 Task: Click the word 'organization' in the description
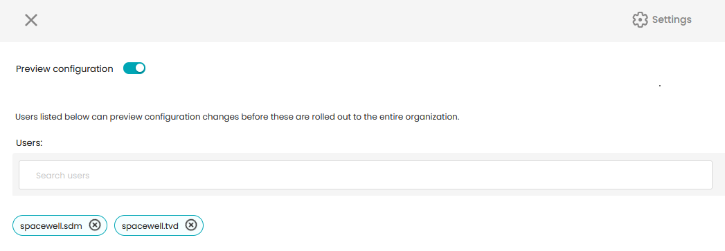click(x=432, y=117)
